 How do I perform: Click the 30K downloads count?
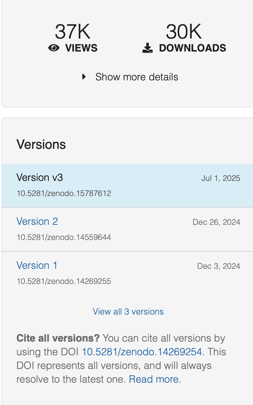point(184,31)
